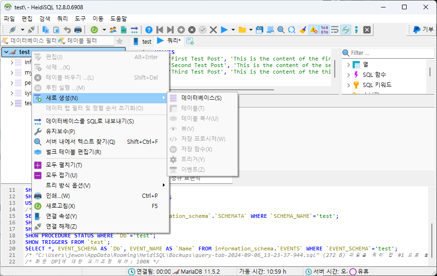This screenshot has height=276, width=437.
Task: Click the 데이터베이스 필터 input field
Action: coord(29,41)
